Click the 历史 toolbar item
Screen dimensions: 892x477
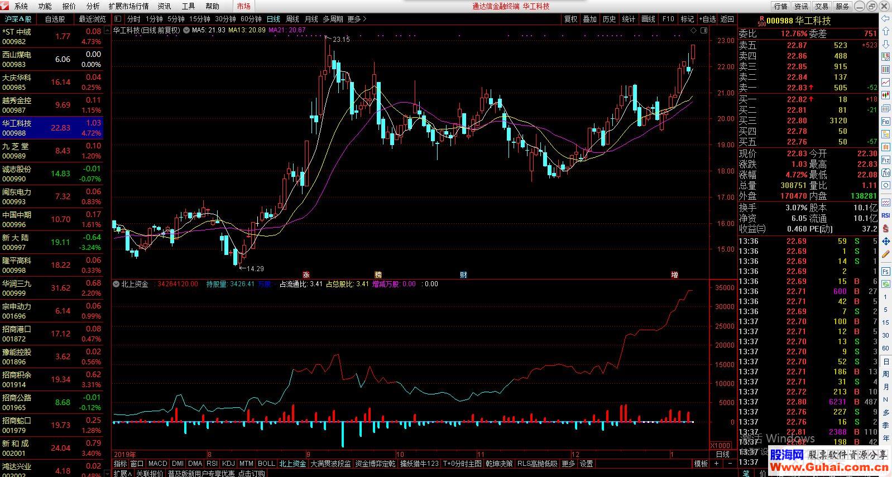[x=610, y=19]
